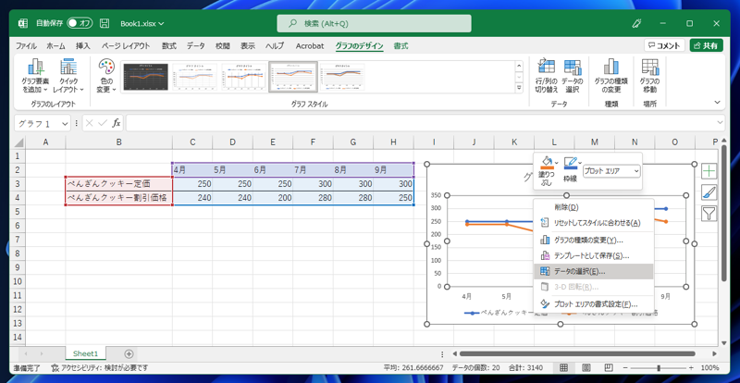
Task: Click the formula bar input field
Action: tap(421, 123)
